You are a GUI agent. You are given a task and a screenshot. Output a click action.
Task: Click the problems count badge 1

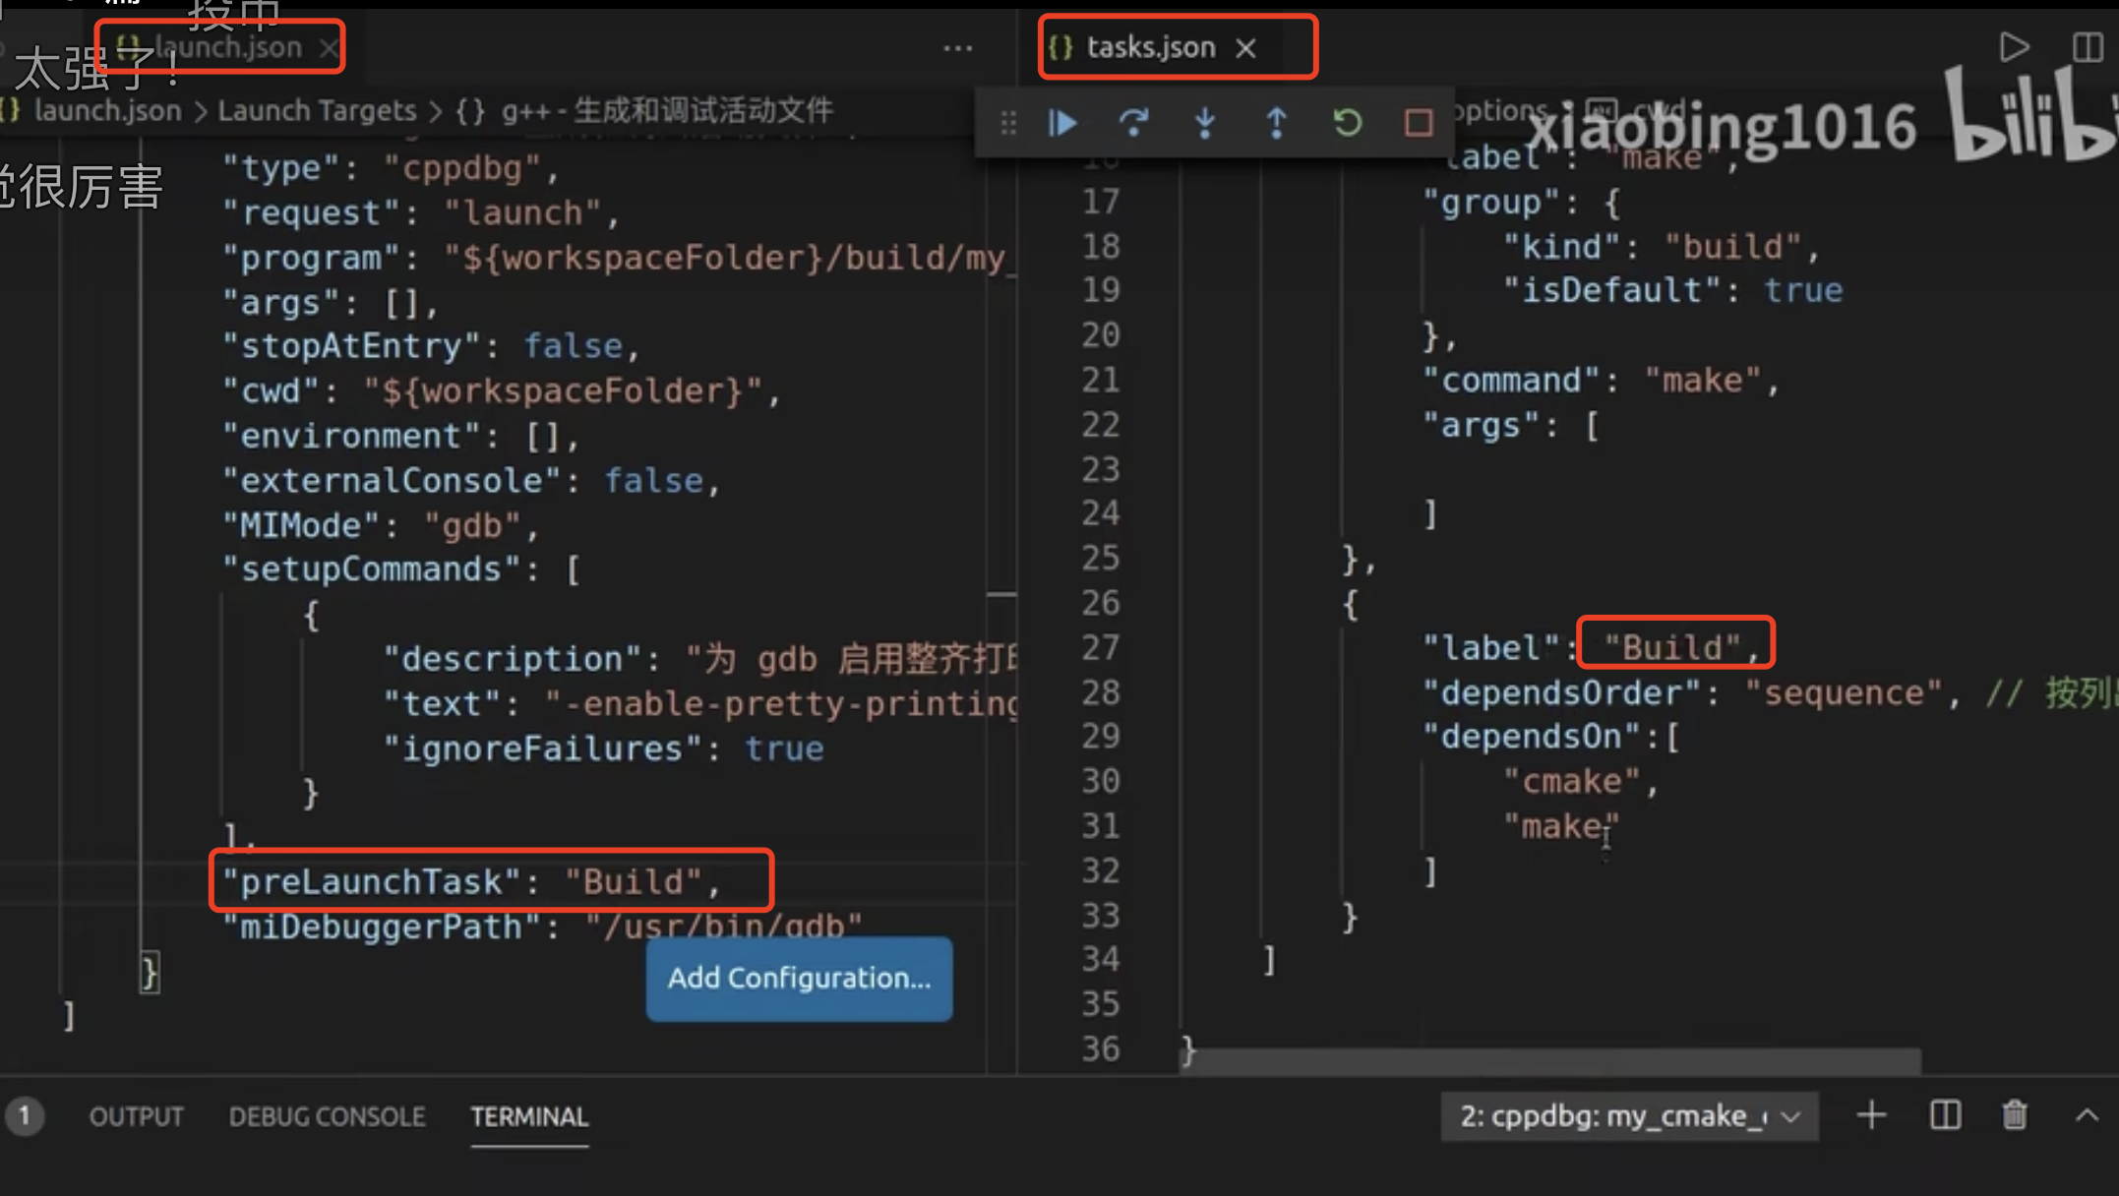[25, 1116]
